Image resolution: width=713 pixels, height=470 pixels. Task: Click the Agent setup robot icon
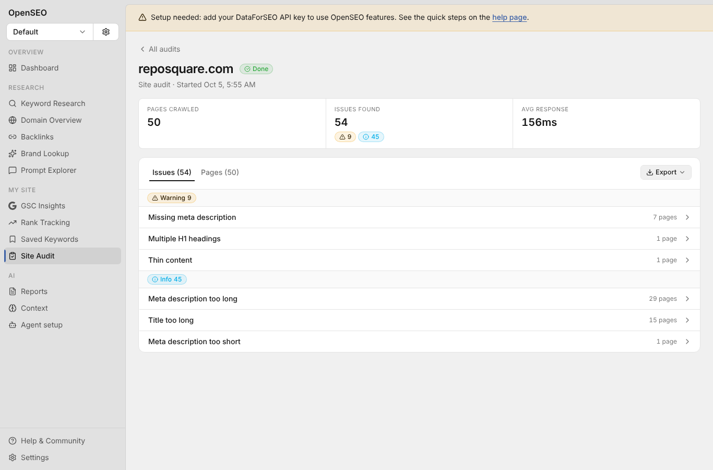click(x=13, y=325)
